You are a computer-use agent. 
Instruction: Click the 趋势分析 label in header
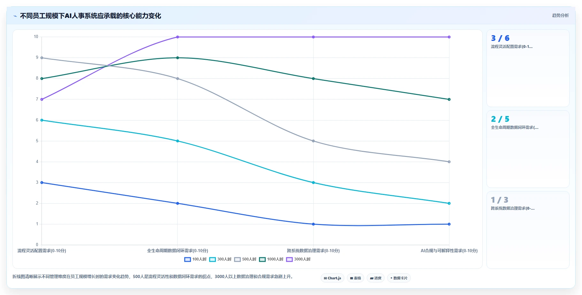(x=560, y=15)
